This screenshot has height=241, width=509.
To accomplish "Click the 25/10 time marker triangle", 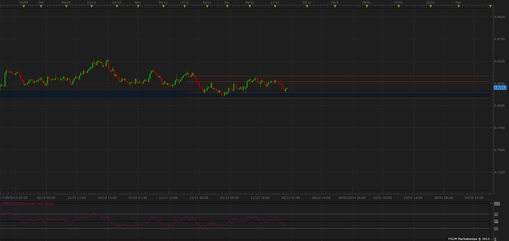I will click(117, 6).
